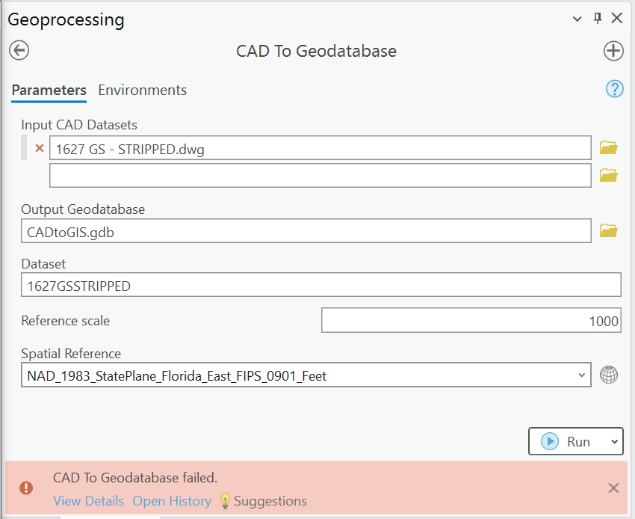Screen dimensions: 635x519
Task: Show Suggestions with the lightbulb
Action: [x=263, y=501]
